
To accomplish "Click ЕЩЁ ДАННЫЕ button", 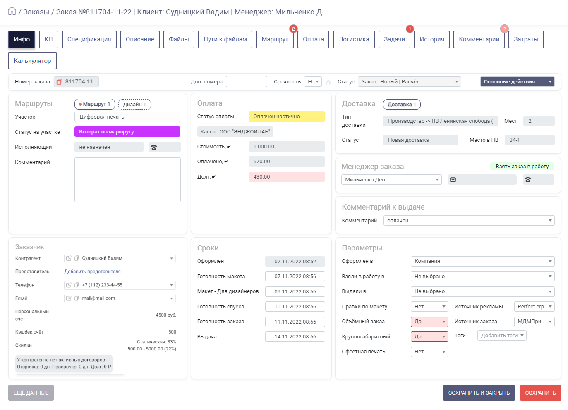I will point(31,393).
